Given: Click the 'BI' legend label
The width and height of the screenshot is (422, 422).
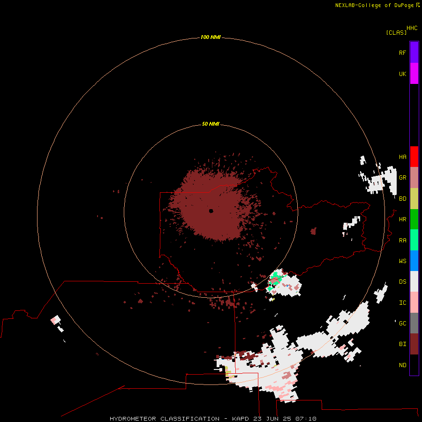Looking at the screenshot, I should point(402,344).
